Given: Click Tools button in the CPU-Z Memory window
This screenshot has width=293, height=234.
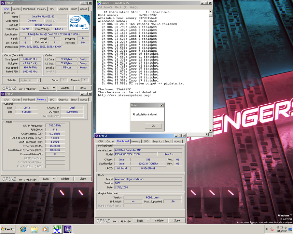Looking at the screenshot, I should coord(46,179).
